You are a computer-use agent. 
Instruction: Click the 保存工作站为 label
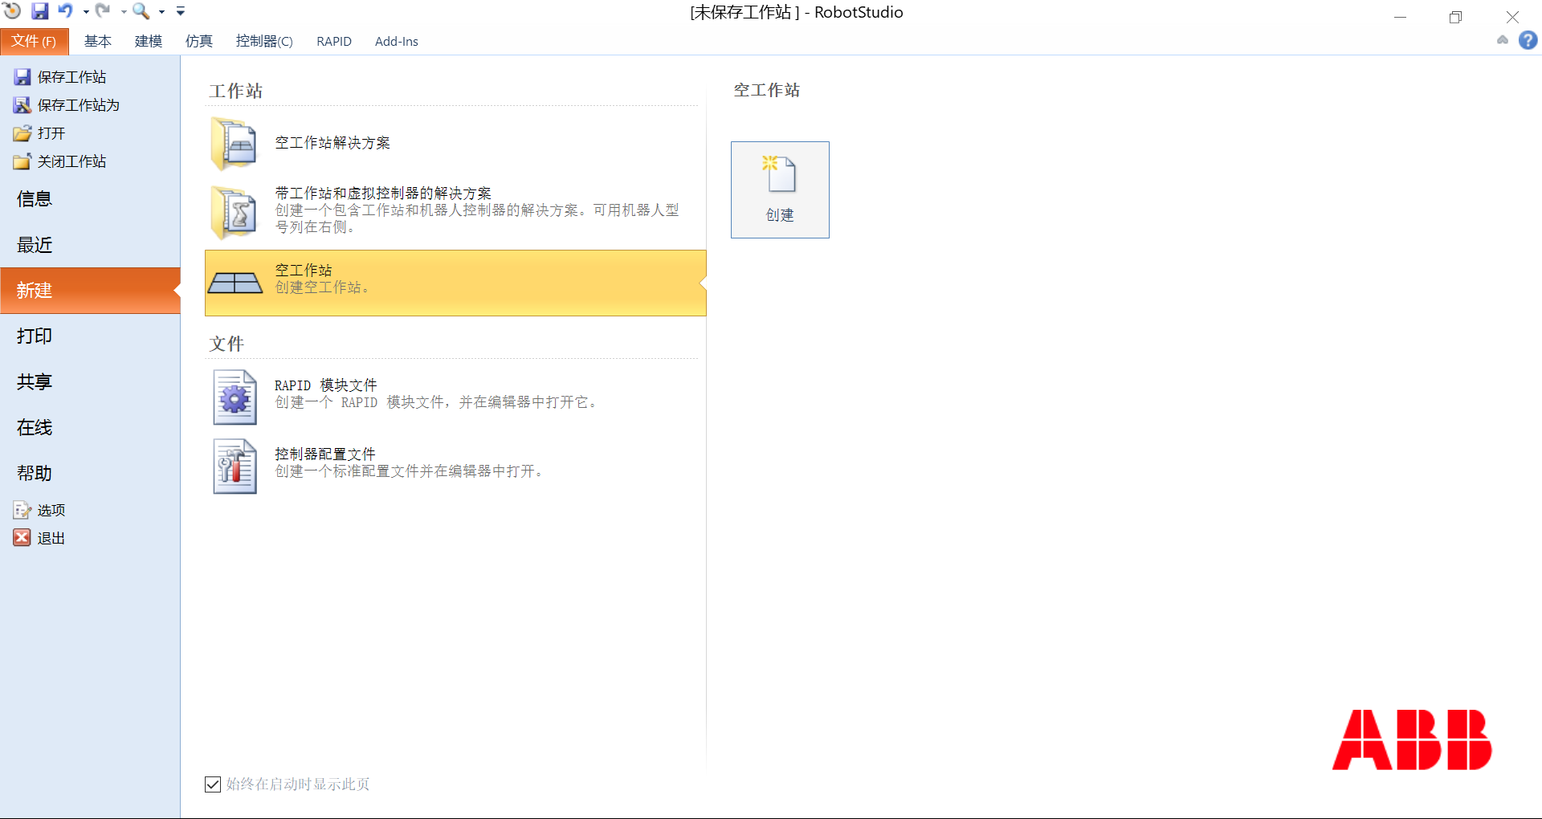(x=79, y=105)
